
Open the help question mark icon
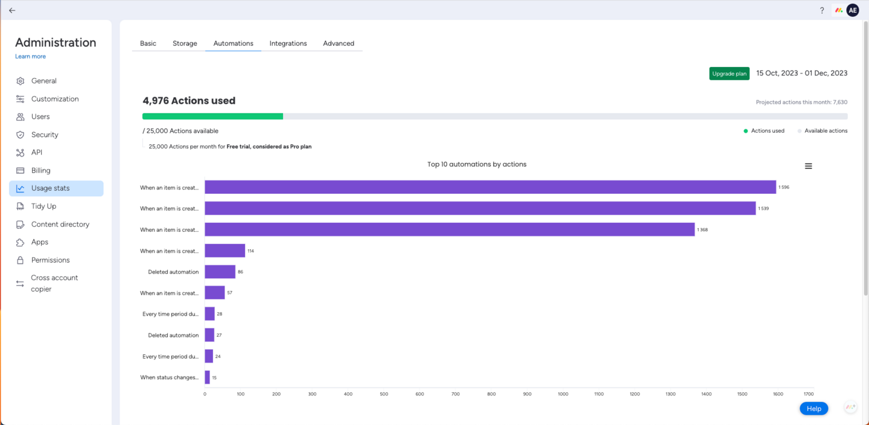click(822, 10)
